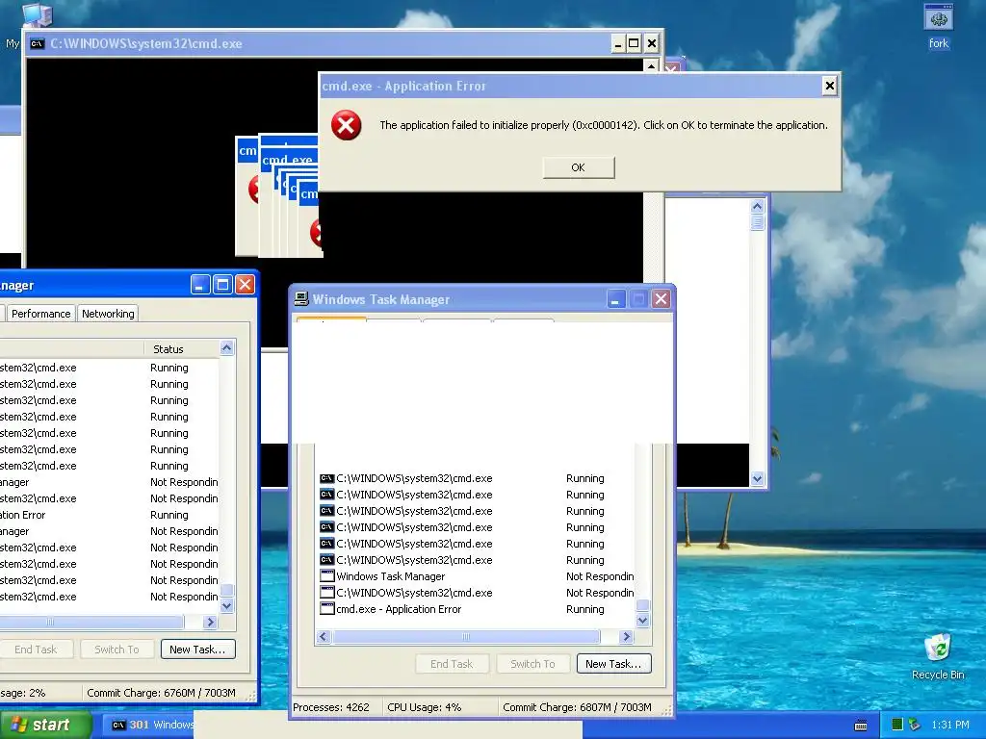Click the 1:31 PM taskbar clock

(950, 725)
